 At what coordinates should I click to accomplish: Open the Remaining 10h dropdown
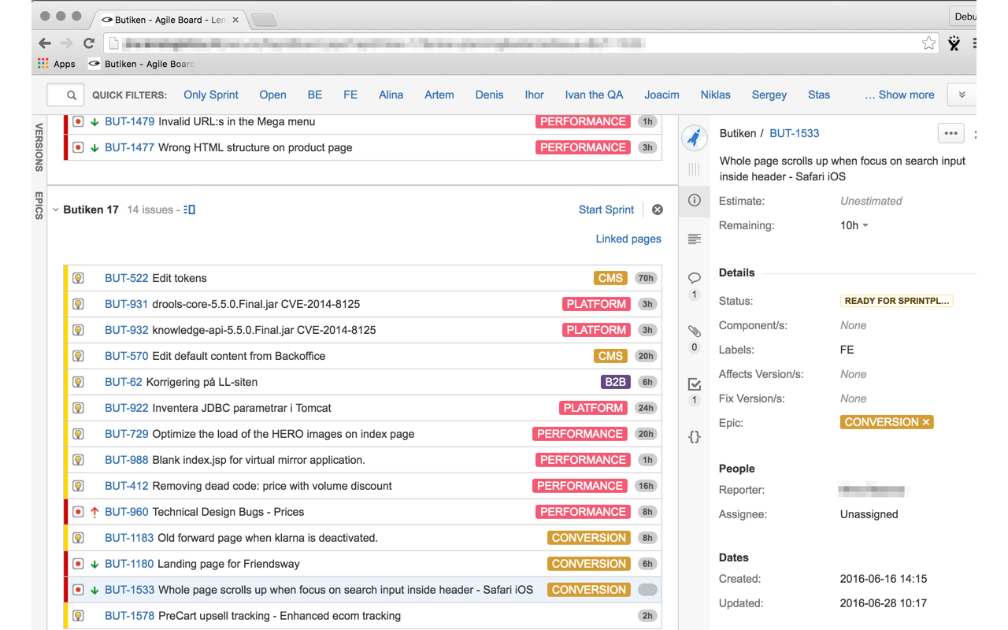854,225
